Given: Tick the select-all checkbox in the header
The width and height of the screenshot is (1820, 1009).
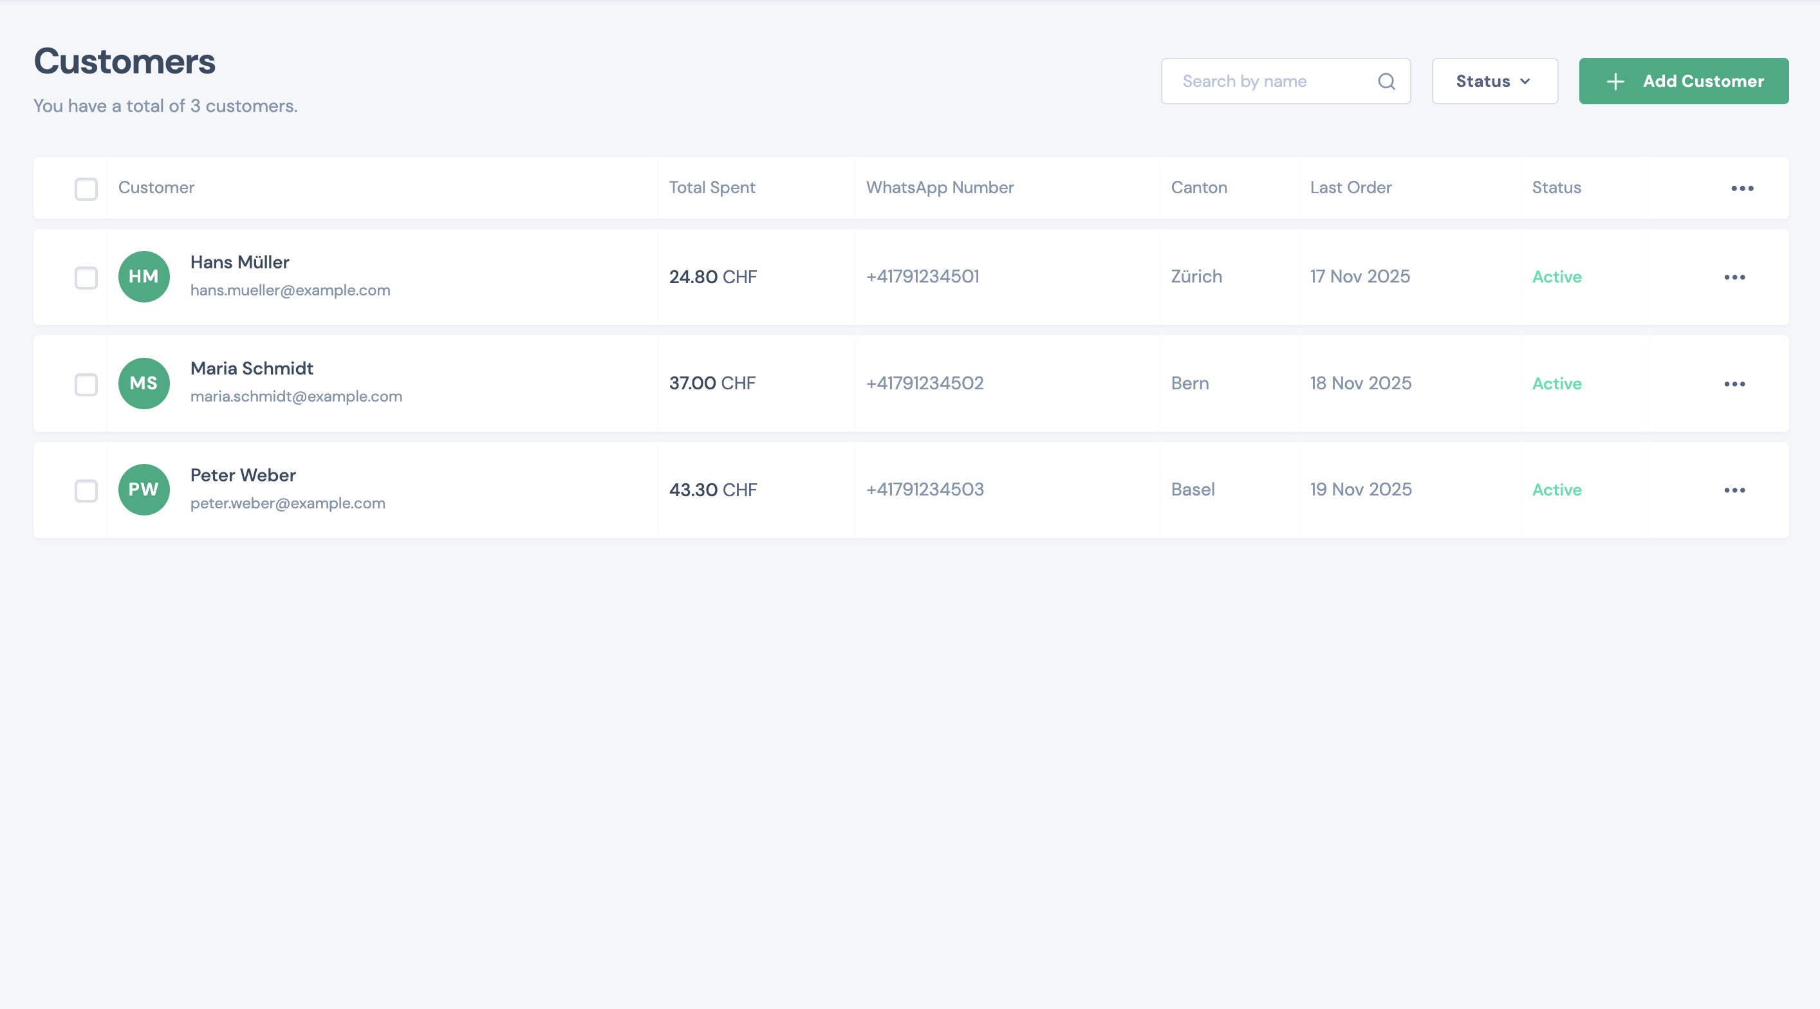Looking at the screenshot, I should (x=86, y=189).
